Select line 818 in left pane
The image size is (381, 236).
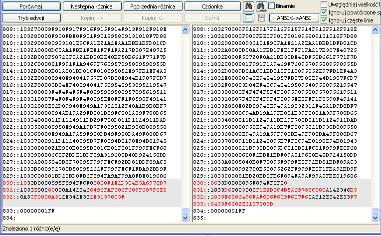click(x=85, y=99)
